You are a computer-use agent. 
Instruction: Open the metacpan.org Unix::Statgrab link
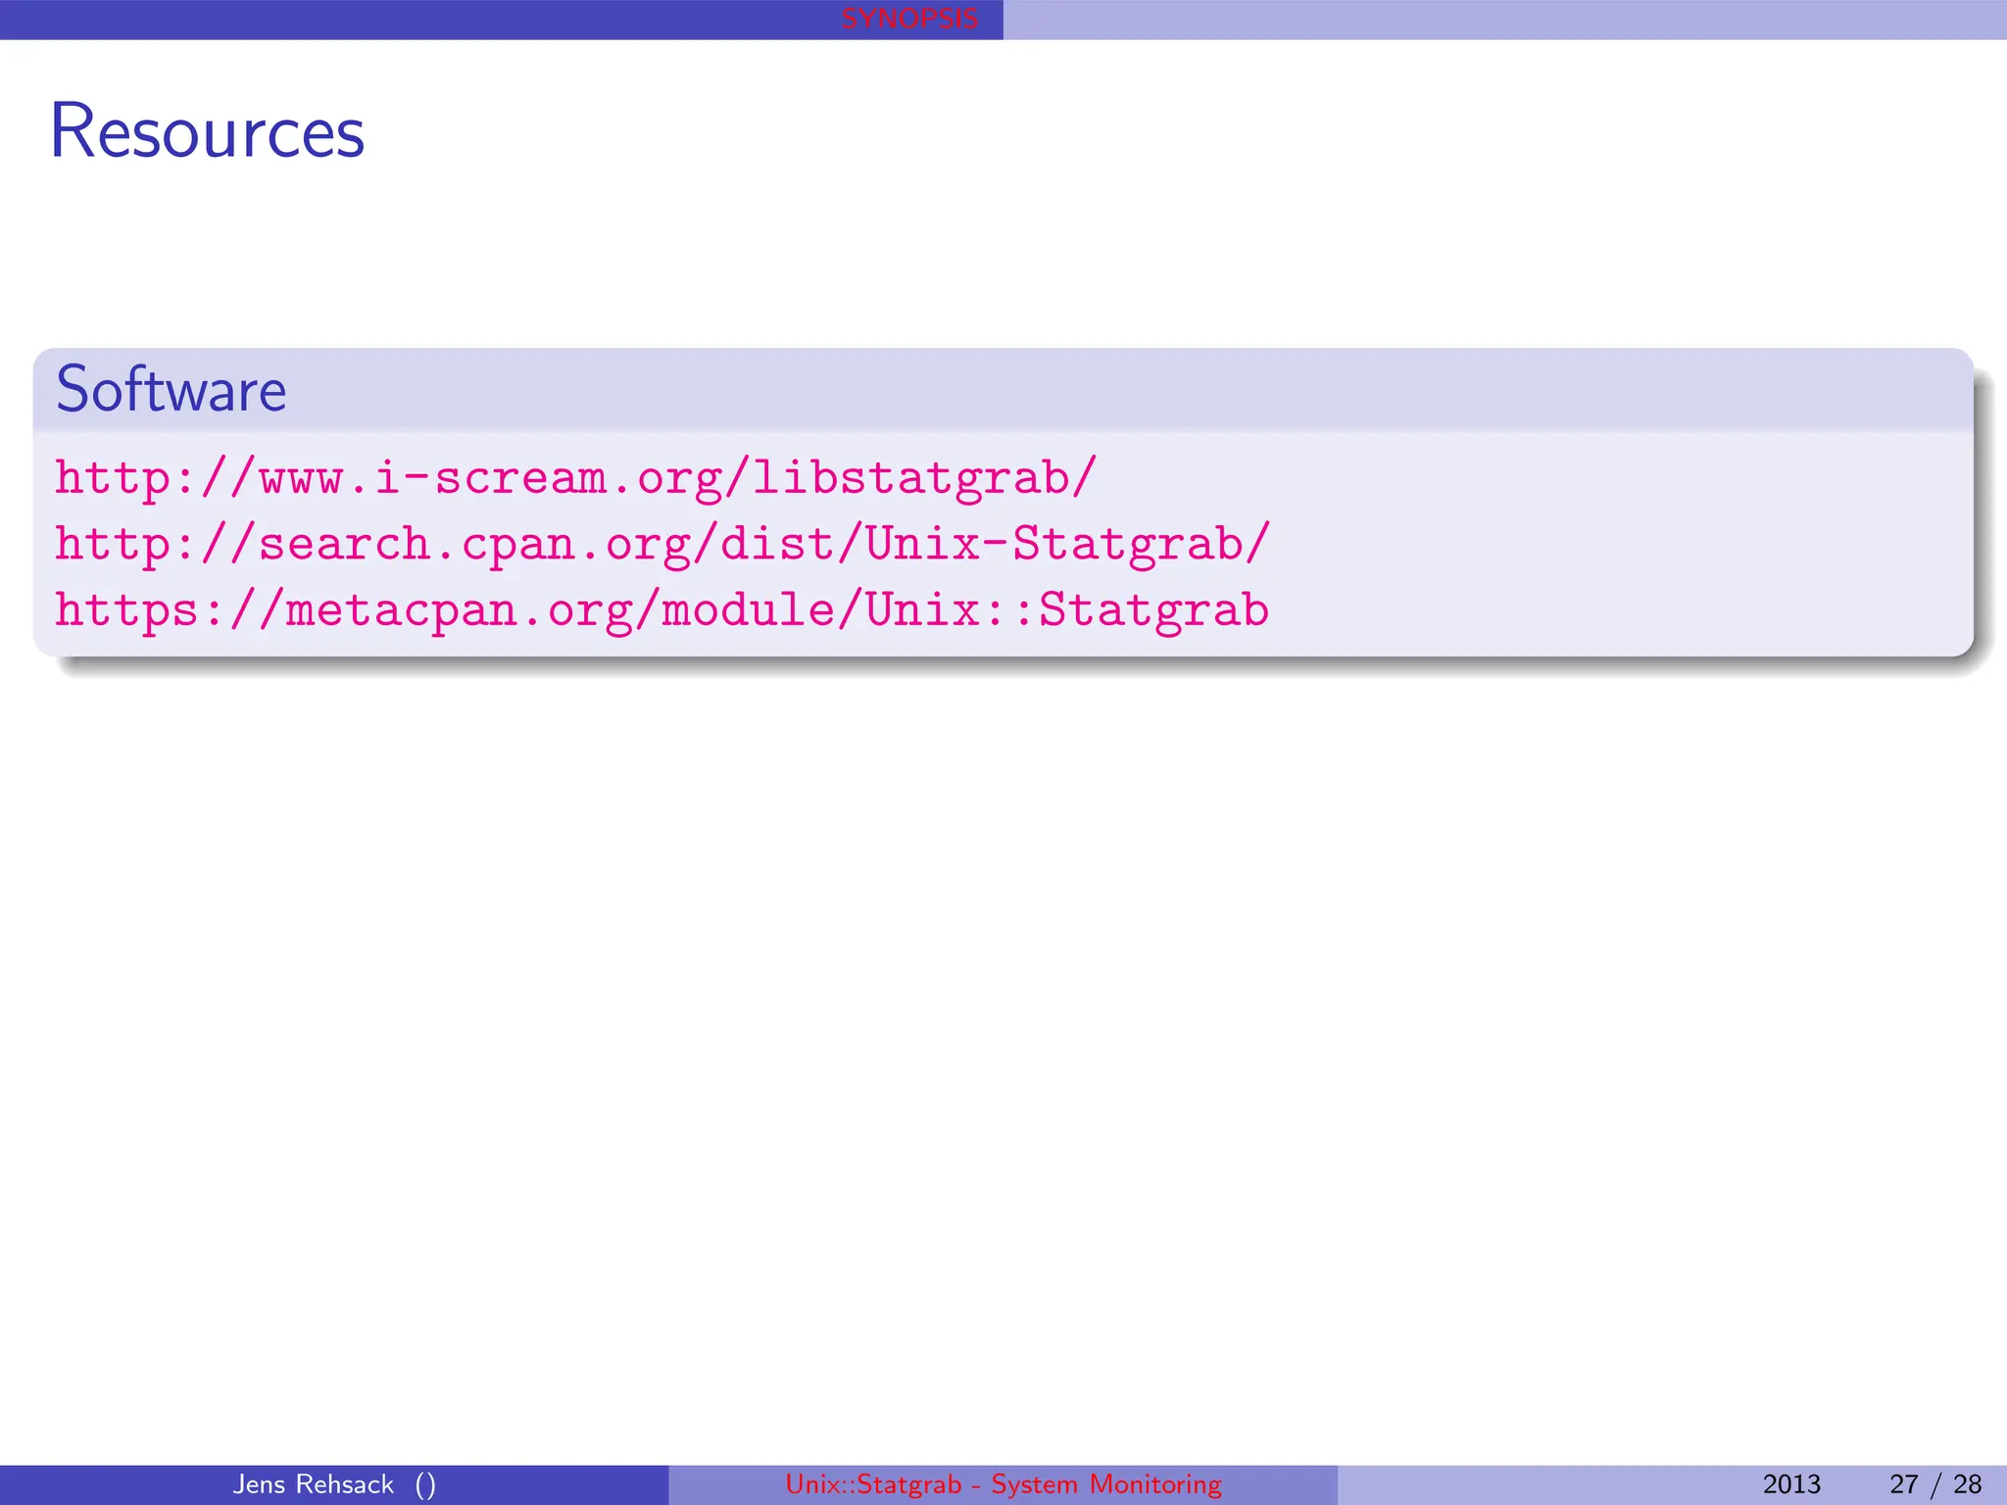[x=661, y=609]
